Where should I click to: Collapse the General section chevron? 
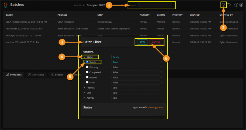(x=162, y=52)
